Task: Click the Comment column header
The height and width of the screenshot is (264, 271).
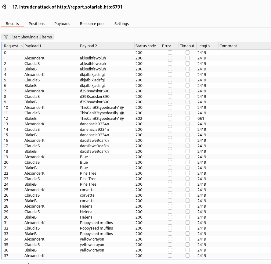Action: pos(228,46)
